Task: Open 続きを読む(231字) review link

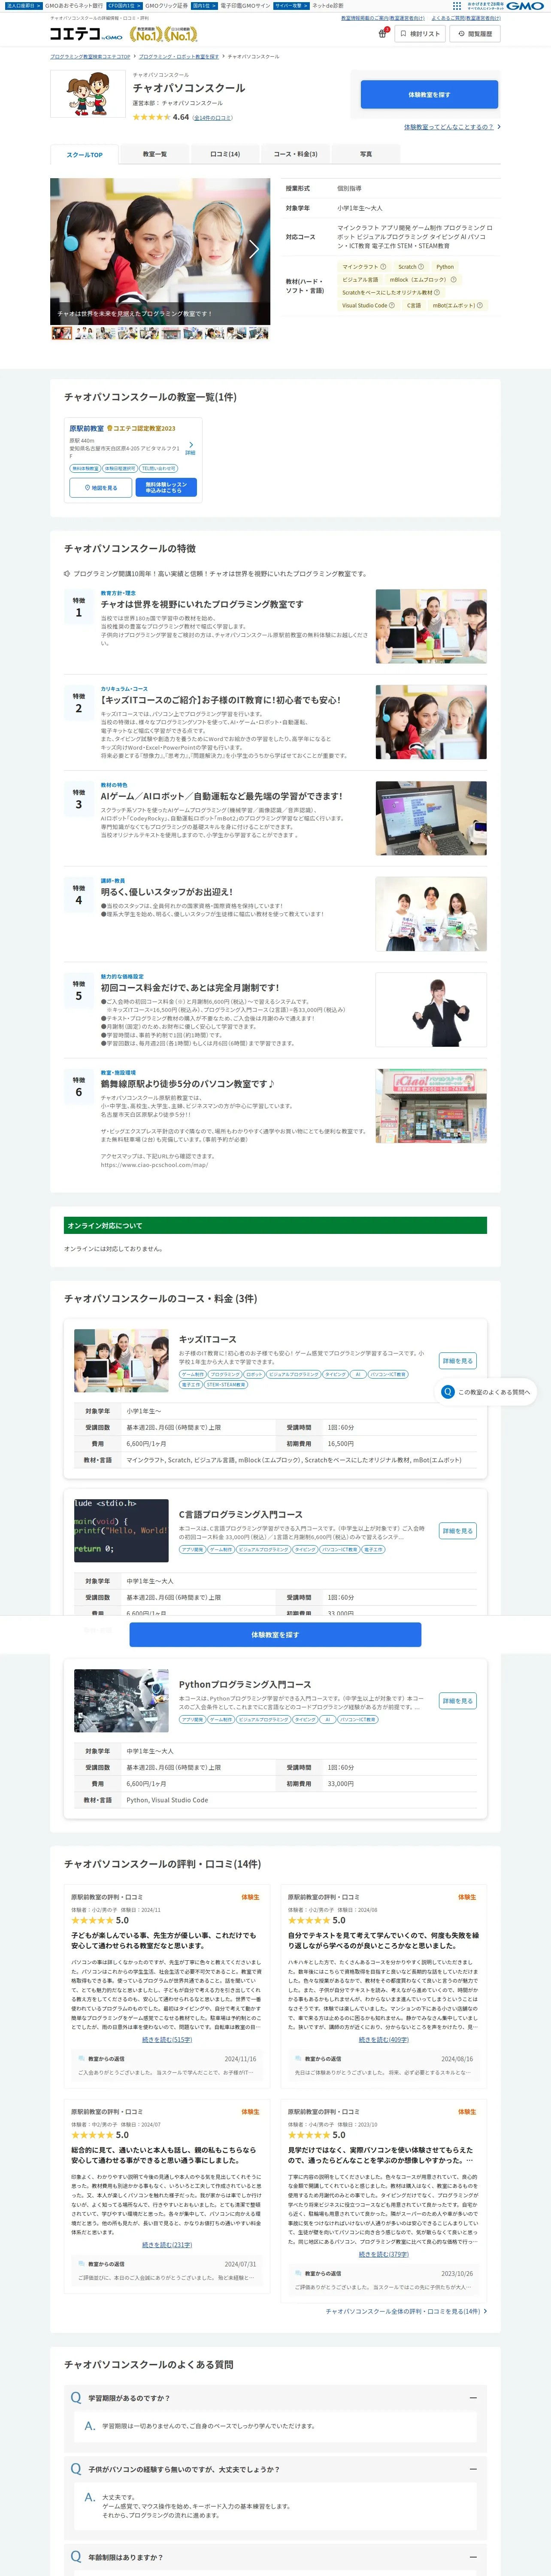Action: point(167,2245)
